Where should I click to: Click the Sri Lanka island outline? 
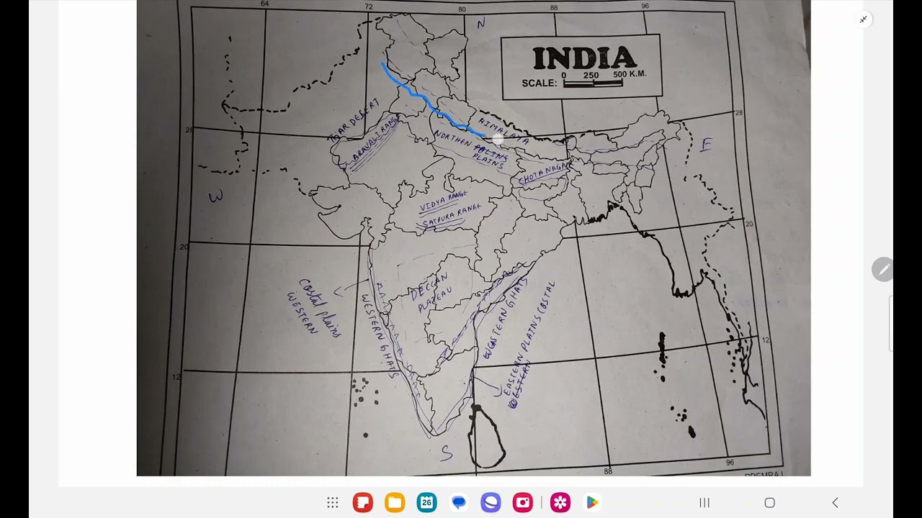pyautogui.click(x=486, y=435)
